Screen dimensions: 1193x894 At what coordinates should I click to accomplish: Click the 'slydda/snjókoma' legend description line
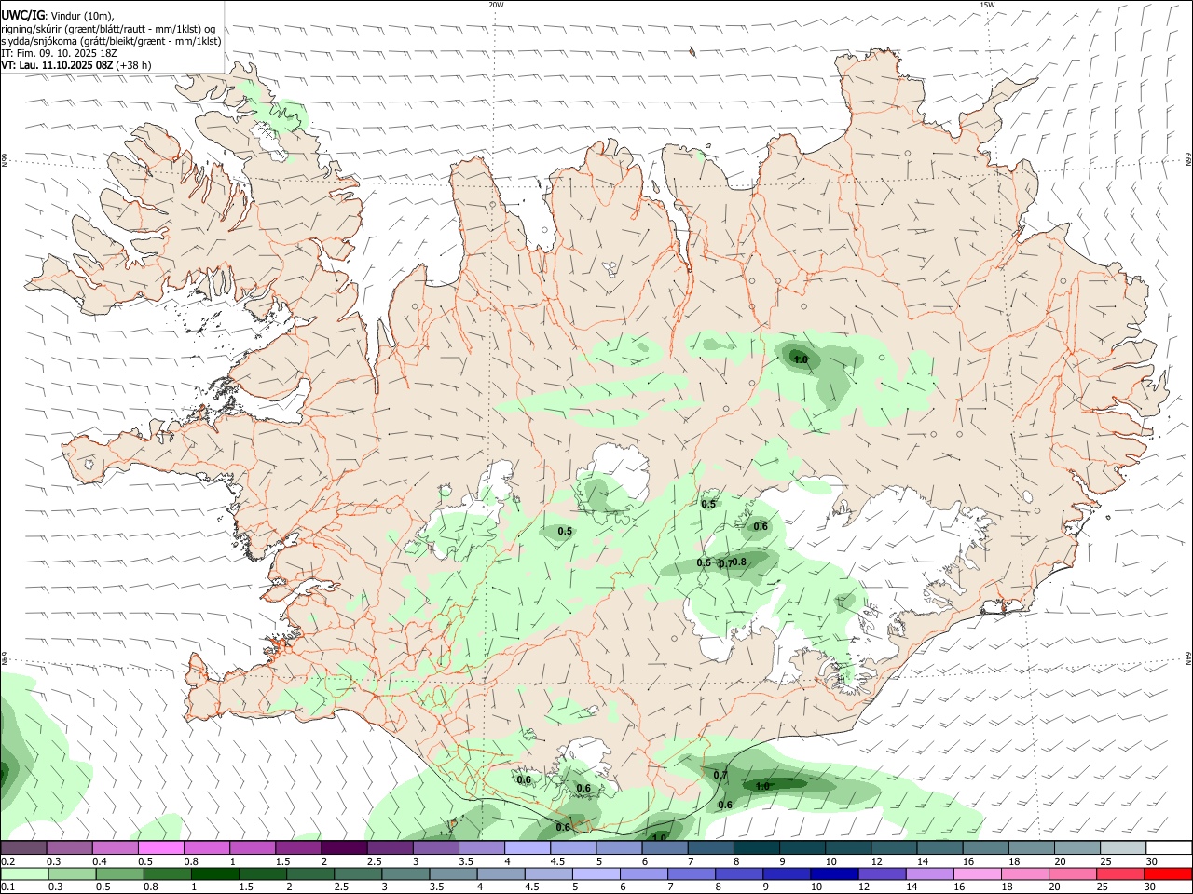111,41
